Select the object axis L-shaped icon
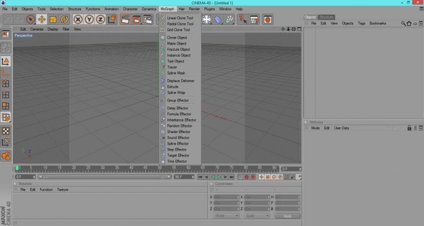Screen dimensions: 424x226 click(x=5, y=72)
